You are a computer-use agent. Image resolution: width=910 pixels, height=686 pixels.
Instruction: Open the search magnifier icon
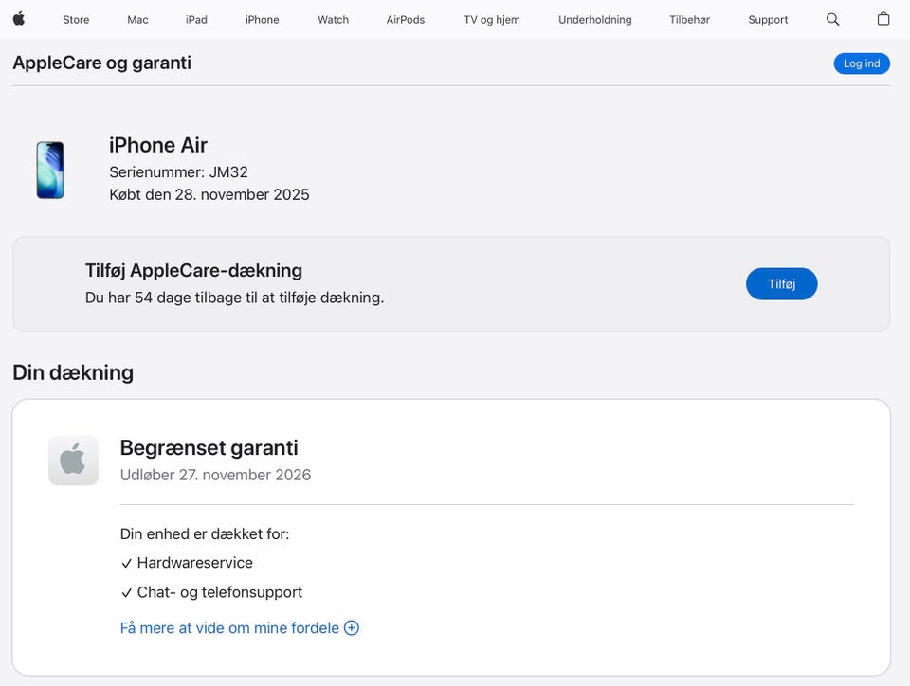click(832, 19)
